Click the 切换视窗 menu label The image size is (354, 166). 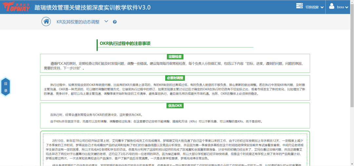tap(312, 7)
